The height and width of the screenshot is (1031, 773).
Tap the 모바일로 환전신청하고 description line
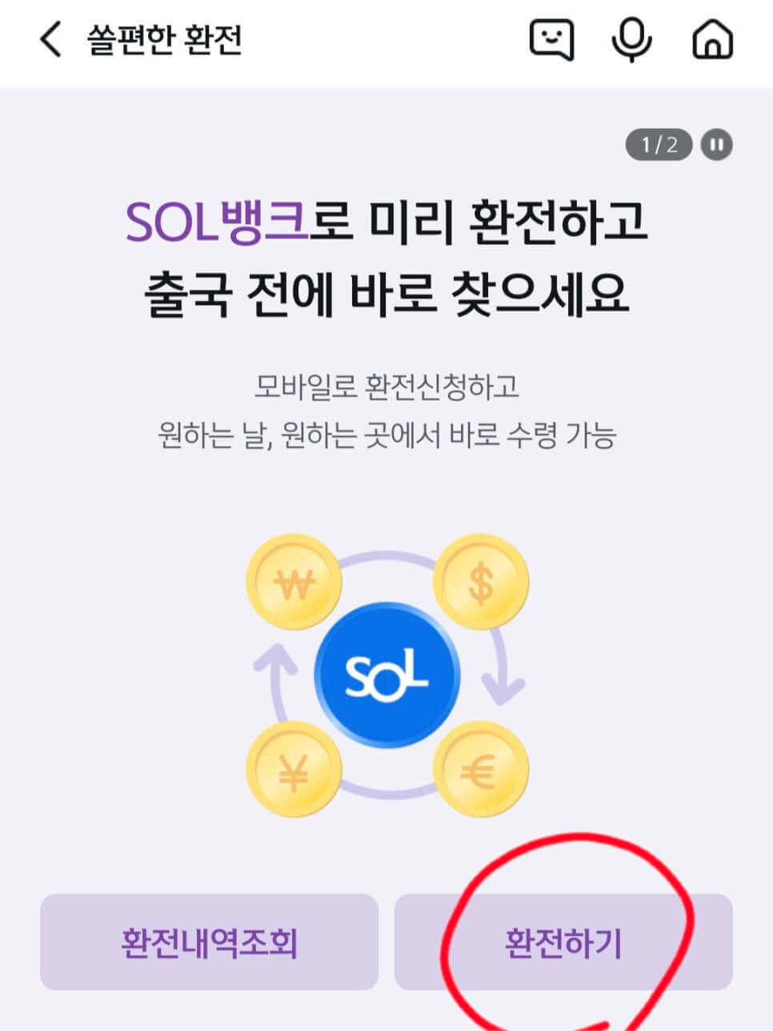point(386,387)
